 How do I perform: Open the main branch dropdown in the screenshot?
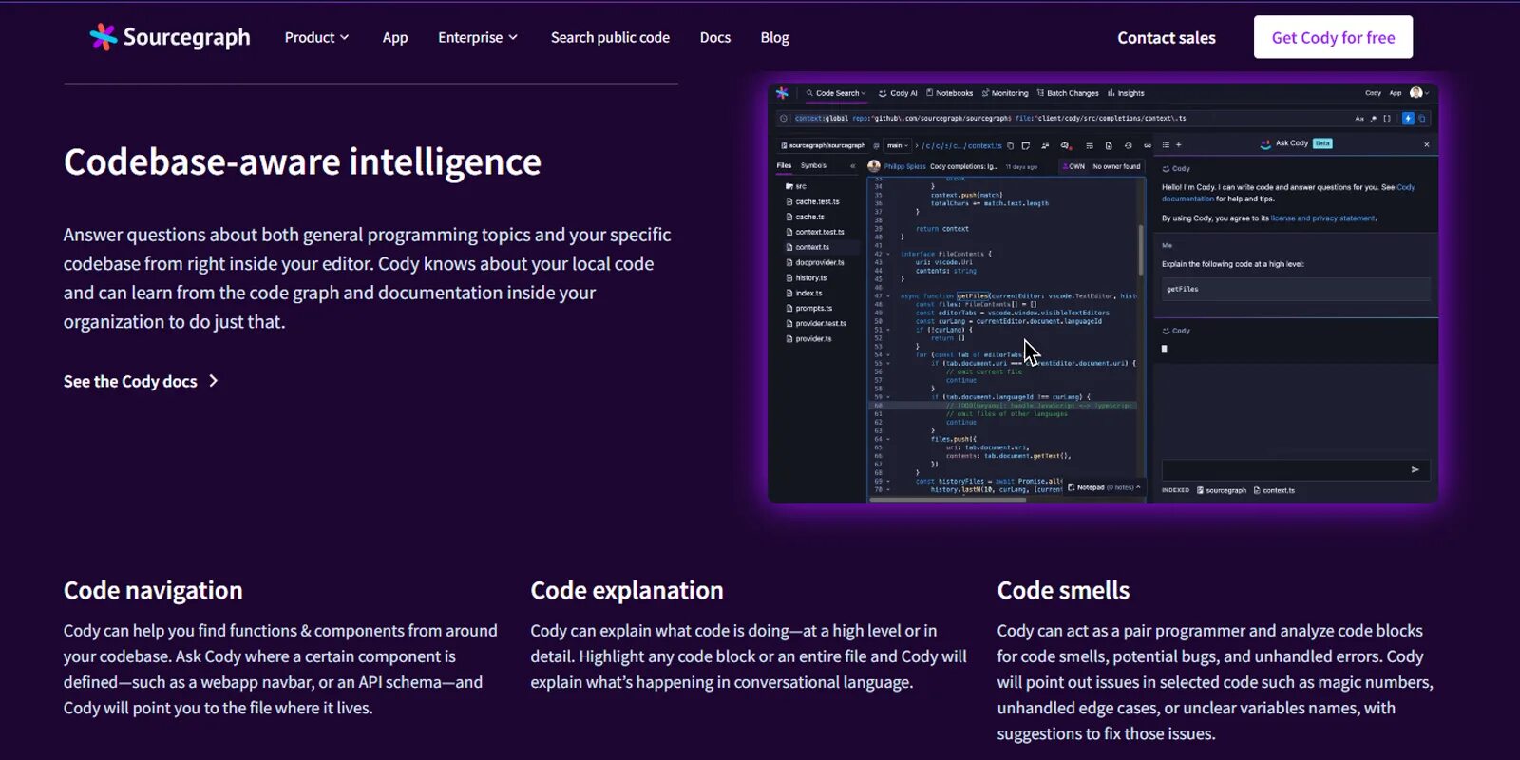click(898, 145)
